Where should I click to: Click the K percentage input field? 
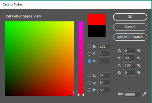point(129,73)
